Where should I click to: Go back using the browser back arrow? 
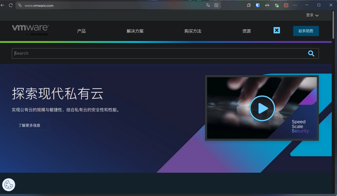[x=2, y=5]
